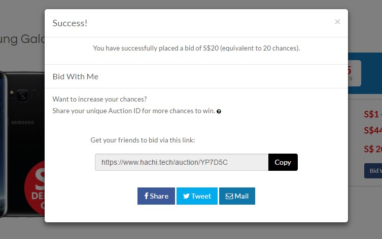Click the S$20 bid confirmation message
The image size is (382, 239).
pyautogui.click(x=196, y=49)
